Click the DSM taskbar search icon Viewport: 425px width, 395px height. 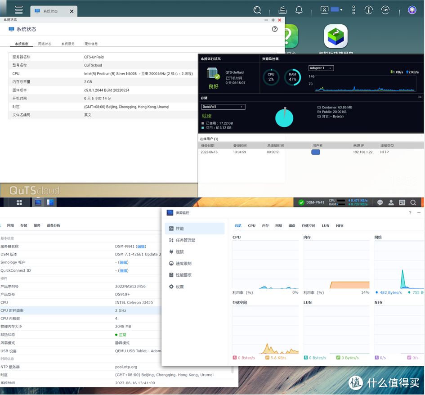[413, 202]
